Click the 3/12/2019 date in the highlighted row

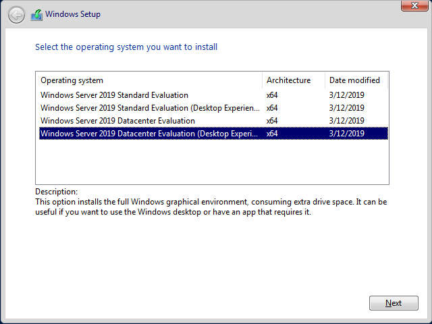pyautogui.click(x=346, y=134)
